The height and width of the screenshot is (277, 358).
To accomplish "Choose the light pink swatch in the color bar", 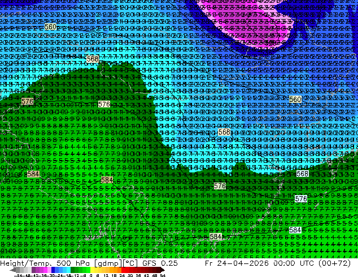I will [49, 270].
